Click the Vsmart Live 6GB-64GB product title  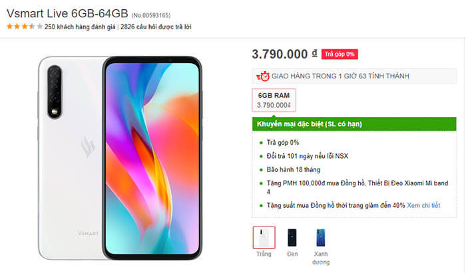(x=67, y=14)
